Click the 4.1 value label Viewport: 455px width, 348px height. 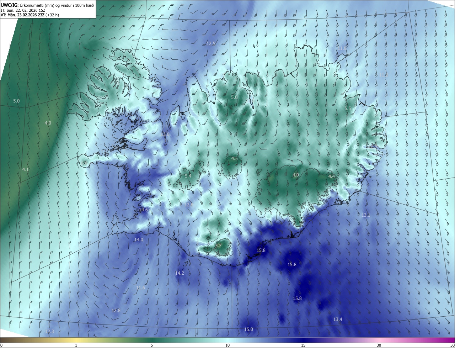(x=25, y=170)
